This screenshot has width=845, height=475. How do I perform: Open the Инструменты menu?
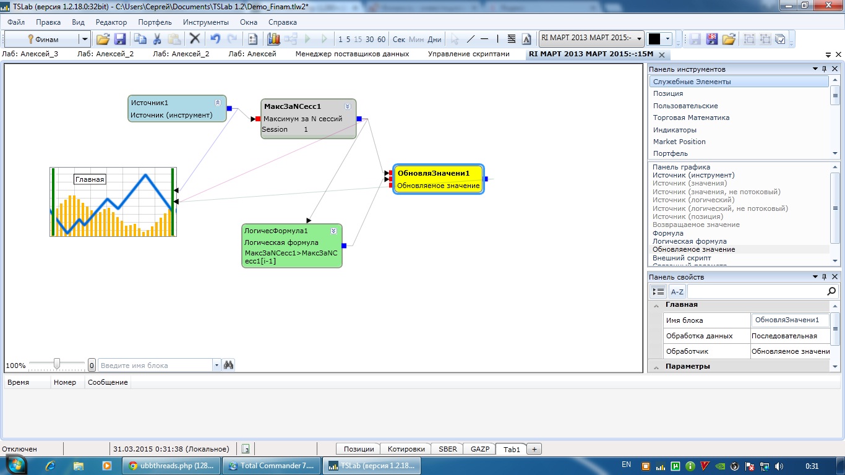click(x=205, y=22)
